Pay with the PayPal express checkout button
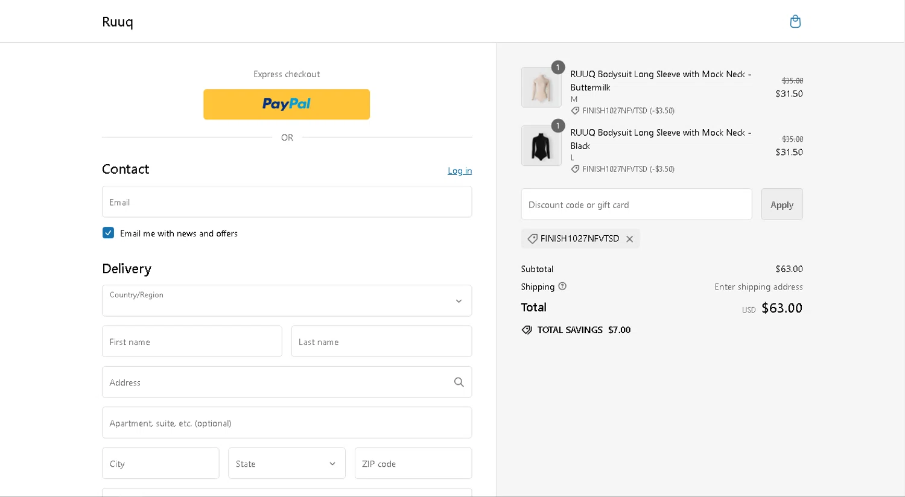Image resolution: width=905 pixels, height=497 pixels. click(x=287, y=104)
